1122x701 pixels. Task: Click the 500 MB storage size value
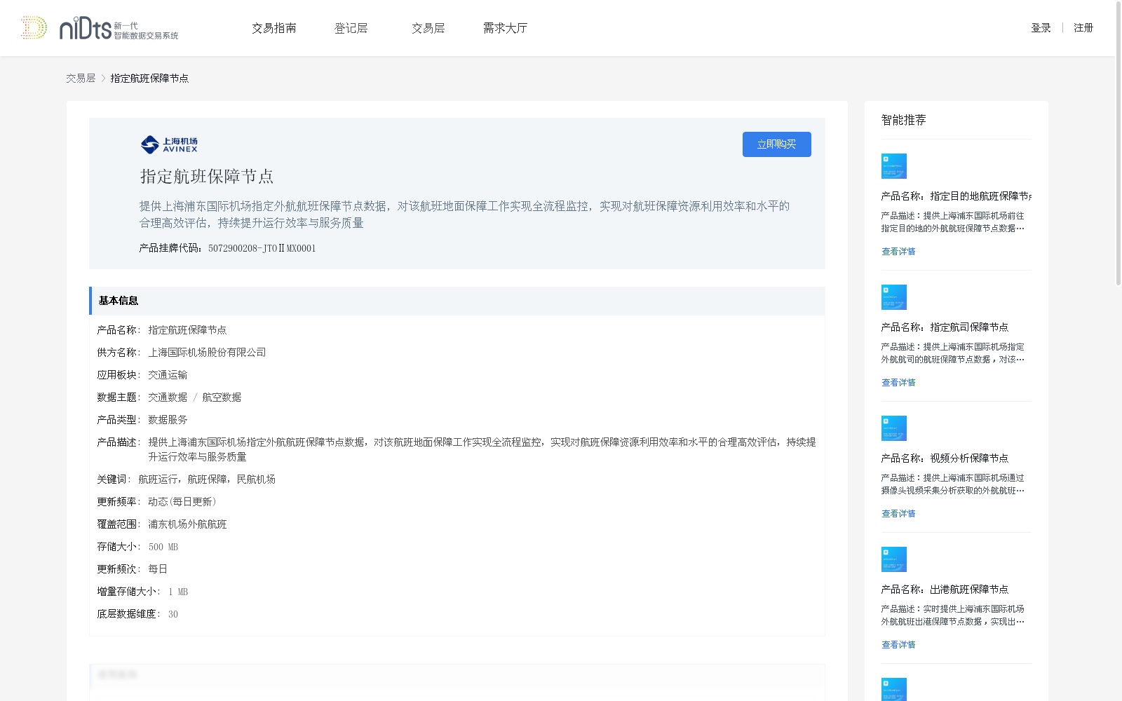pos(163,547)
